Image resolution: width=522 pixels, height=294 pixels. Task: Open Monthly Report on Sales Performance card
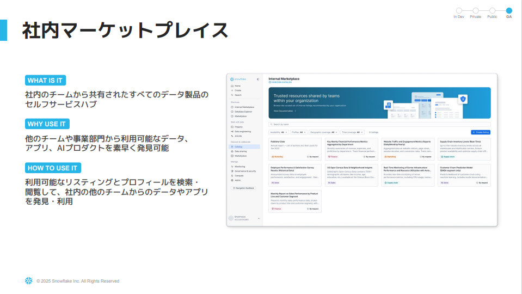[x=295, y=201]
